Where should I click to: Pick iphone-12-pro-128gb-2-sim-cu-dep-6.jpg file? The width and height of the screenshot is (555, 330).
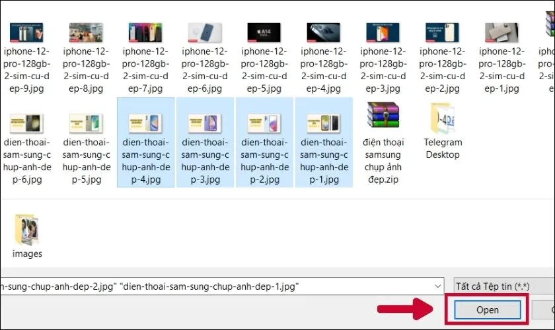click(205, 32)
